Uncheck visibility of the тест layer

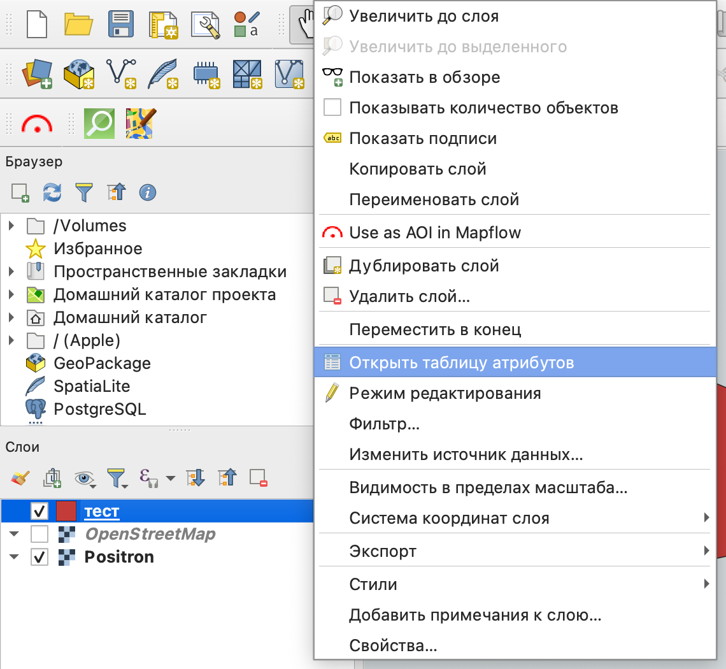[x=39, y=511]
